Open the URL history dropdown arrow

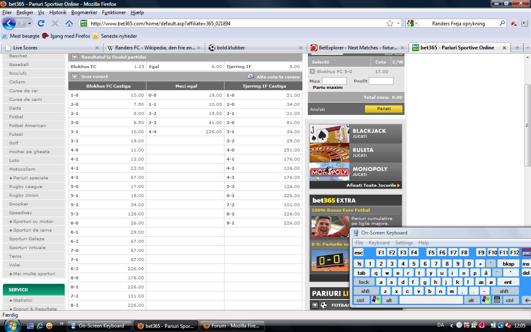[399, 24]
